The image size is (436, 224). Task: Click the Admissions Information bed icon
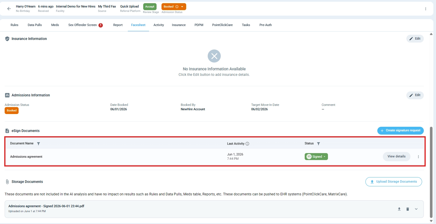(7, 95)
